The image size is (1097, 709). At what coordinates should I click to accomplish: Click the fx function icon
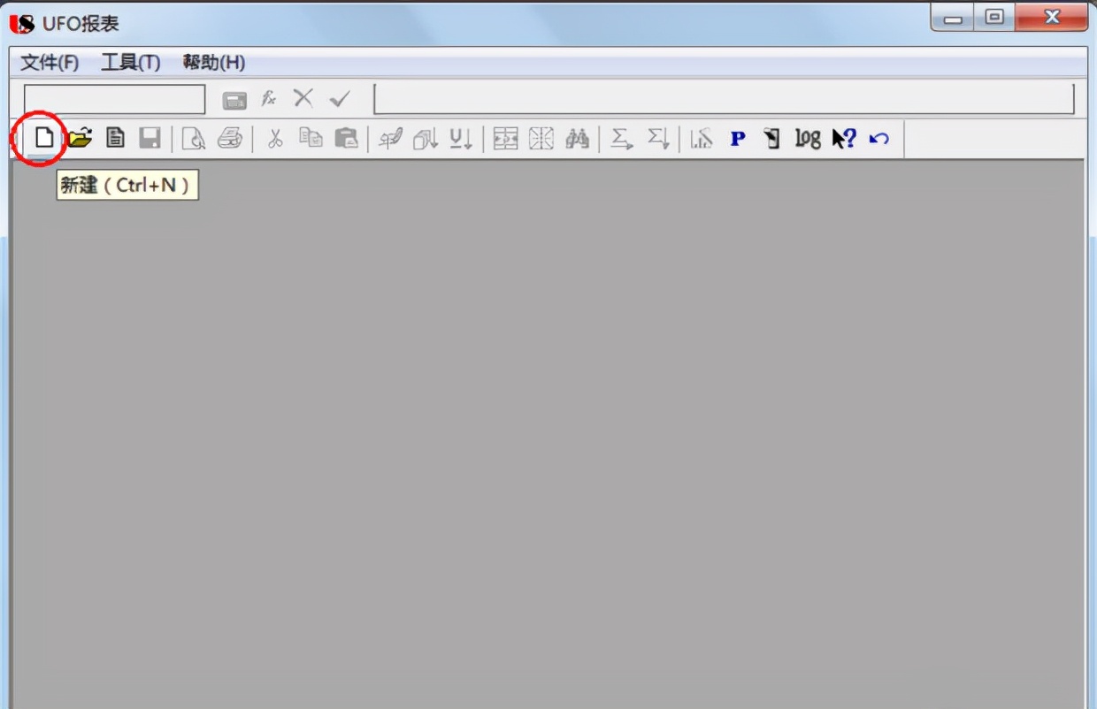coord(269,99)
